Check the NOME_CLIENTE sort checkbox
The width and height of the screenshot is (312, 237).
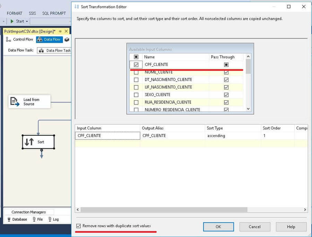tap(136, 73)
